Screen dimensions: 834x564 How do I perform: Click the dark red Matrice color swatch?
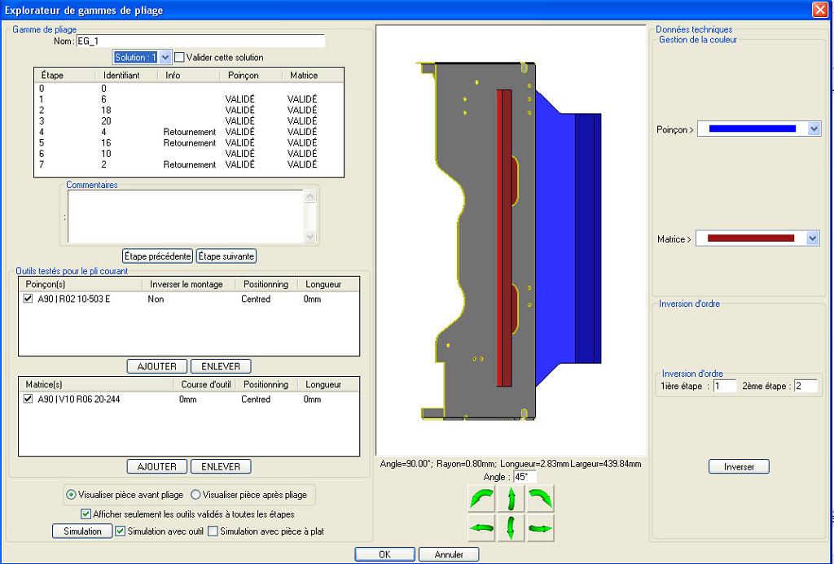tap(750, 238)
